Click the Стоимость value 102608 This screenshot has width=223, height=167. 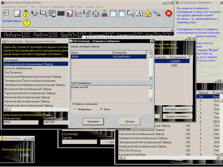(180, 61)
